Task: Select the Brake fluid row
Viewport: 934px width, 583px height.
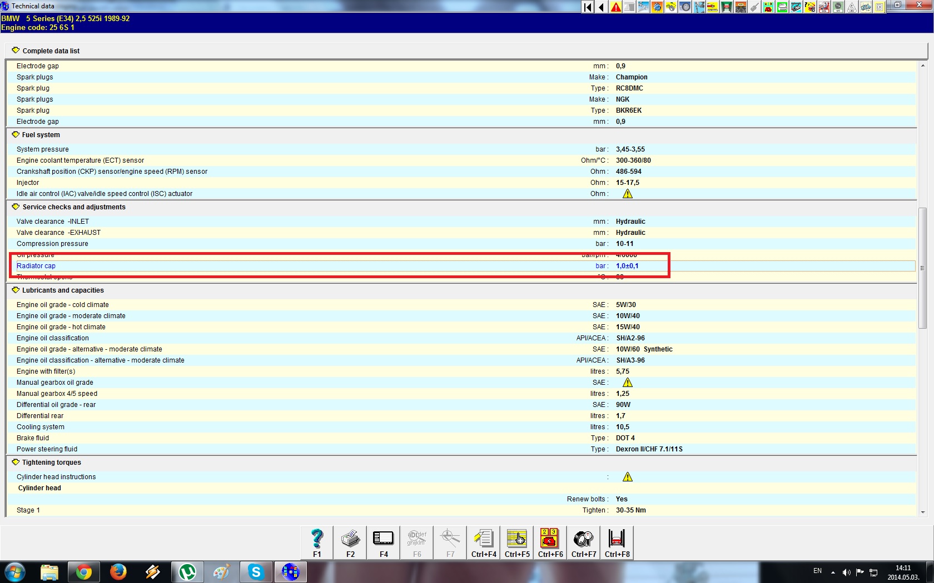Action: [463, 438]
